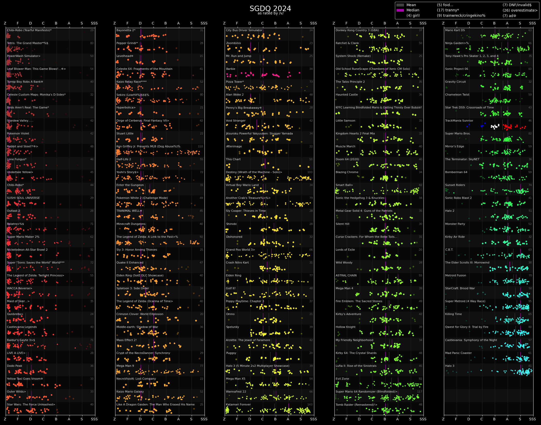Viewport: 541px width, 425px height.
Task: Click the 'Spelunky' row title
Action: tap(232, 327)
